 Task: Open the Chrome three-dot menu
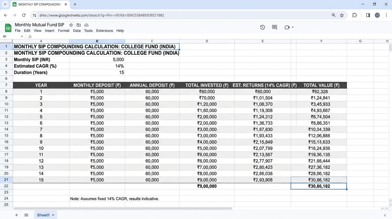point(386,15)
